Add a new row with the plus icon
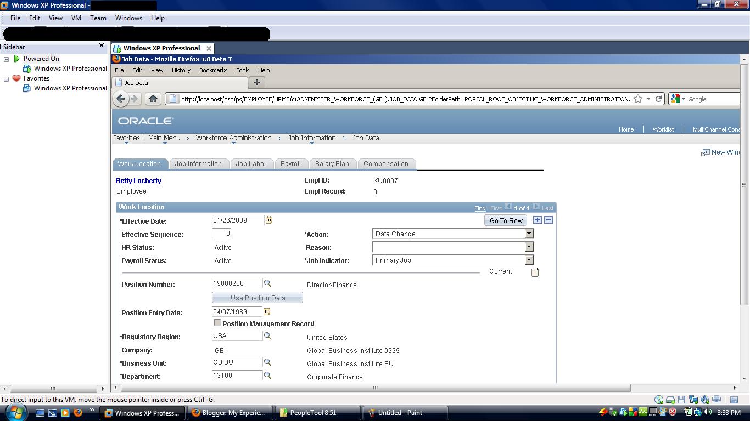 point(537,219)
